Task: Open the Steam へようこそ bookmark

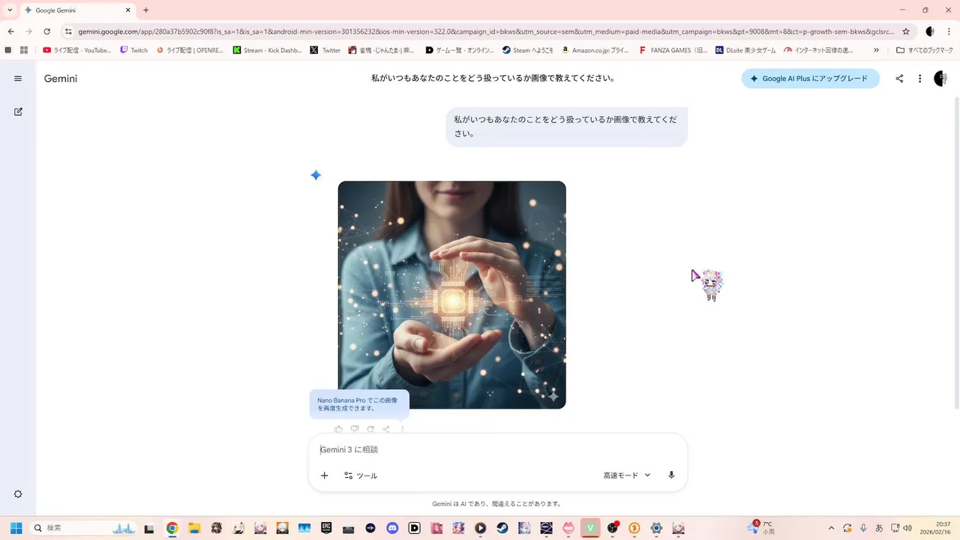Action: point(526,50)
